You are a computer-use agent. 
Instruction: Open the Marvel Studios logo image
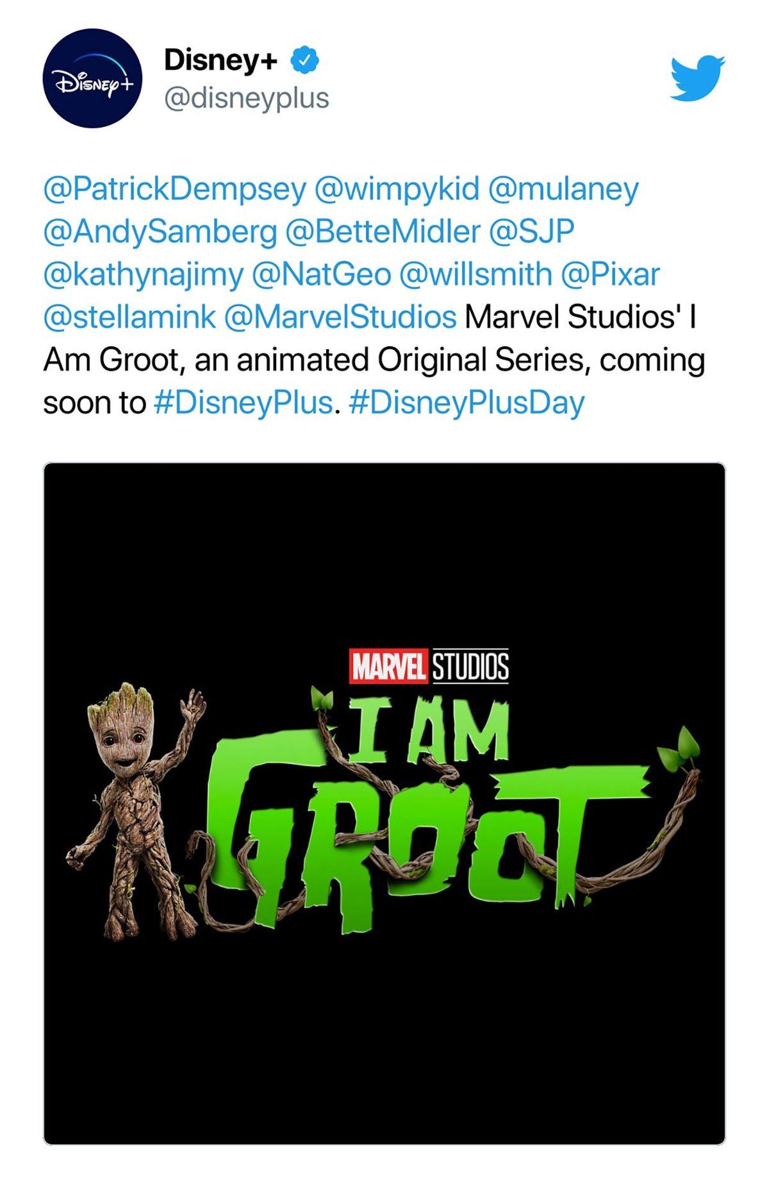[428, 665]
